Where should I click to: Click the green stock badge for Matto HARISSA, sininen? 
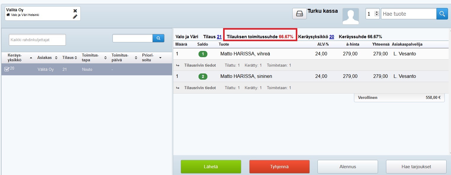(x=203, y=76)
